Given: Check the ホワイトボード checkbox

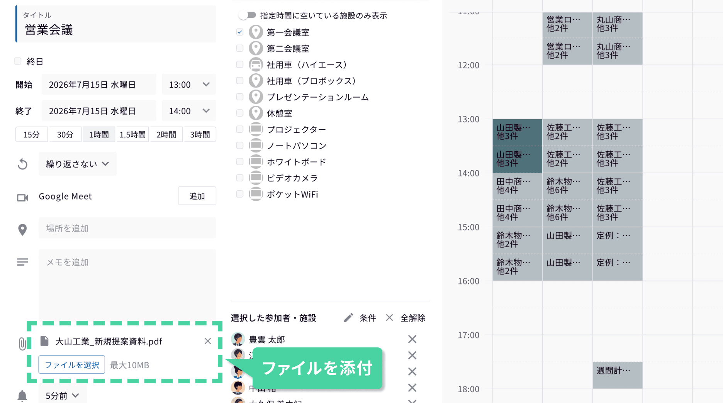Looking at the screenshot, I should [x=240, y=162].
